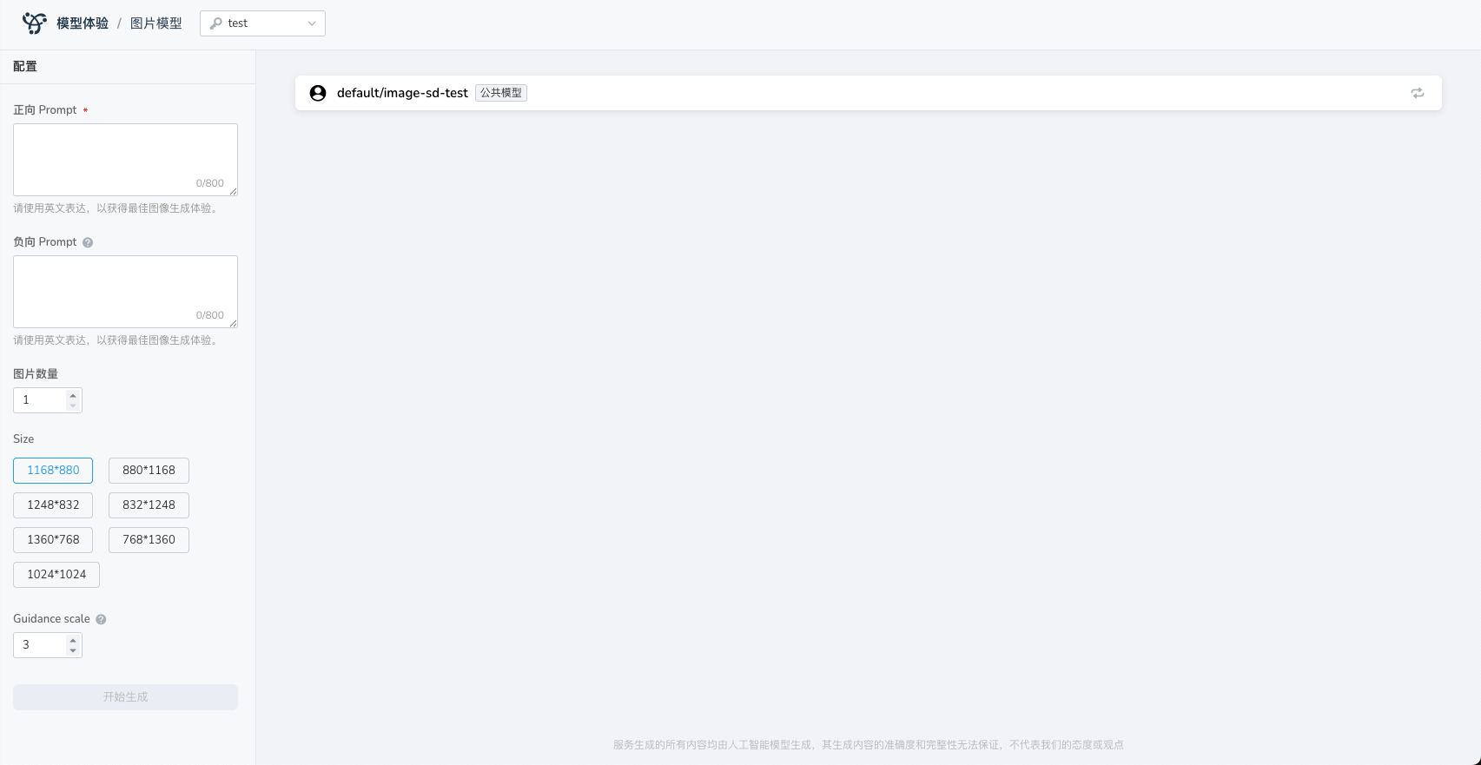
Task: Choose the 1024*1024 size option
Action: [x=56, y=574]
